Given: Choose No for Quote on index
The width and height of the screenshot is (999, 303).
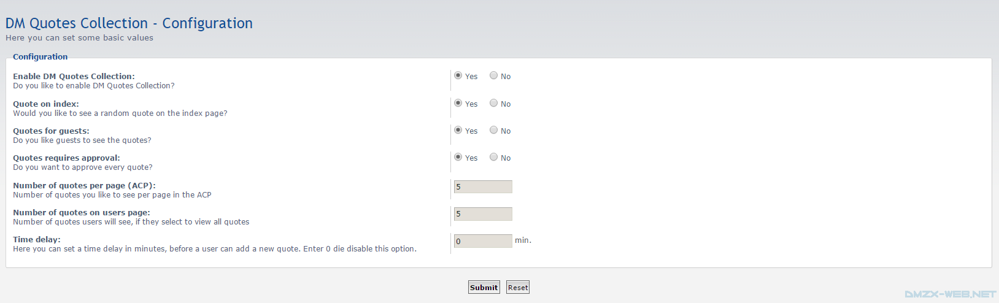Looking at the screenshot, I should click(493, 103).
